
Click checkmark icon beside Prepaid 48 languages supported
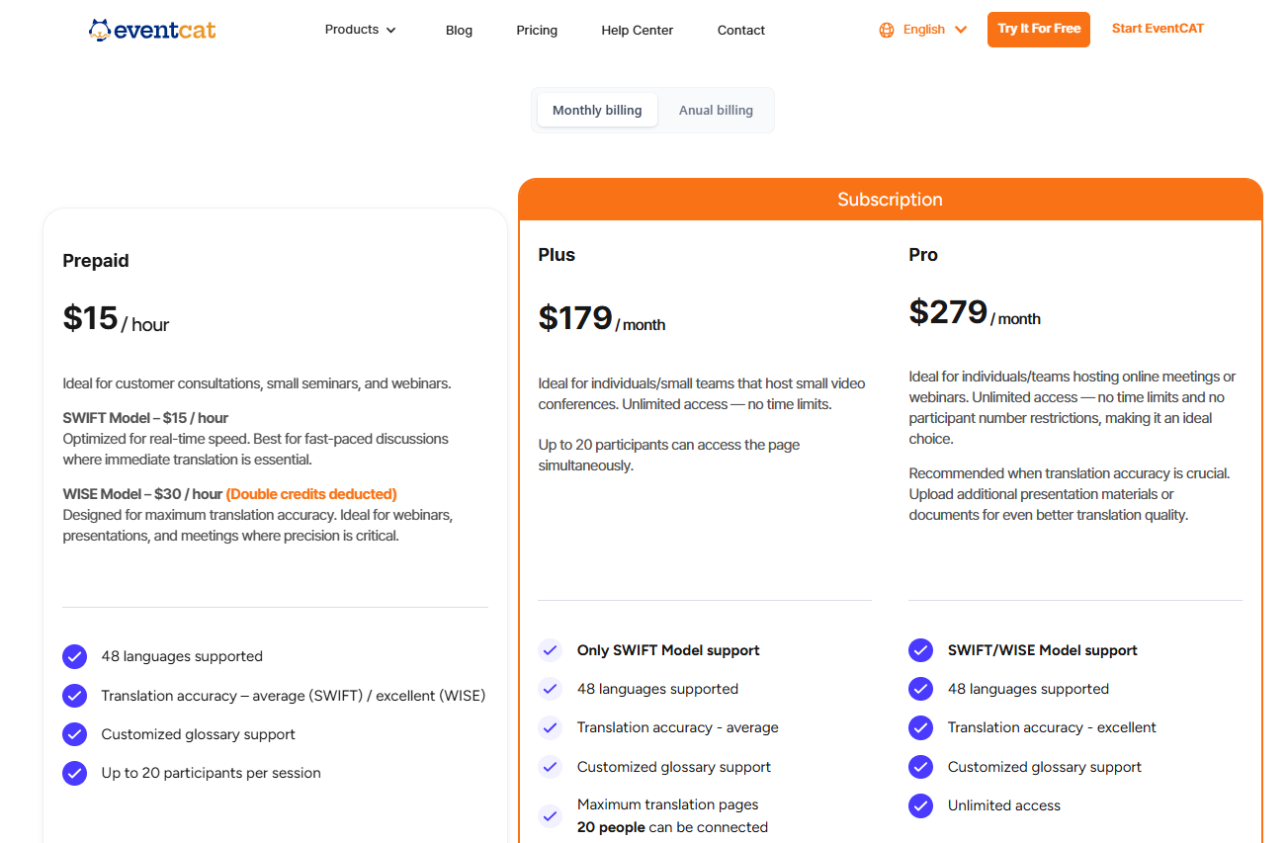tap(74, 656)
